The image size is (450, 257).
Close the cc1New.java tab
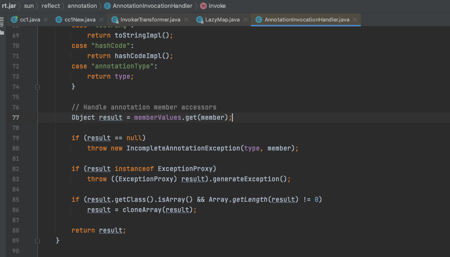(101, 20)
